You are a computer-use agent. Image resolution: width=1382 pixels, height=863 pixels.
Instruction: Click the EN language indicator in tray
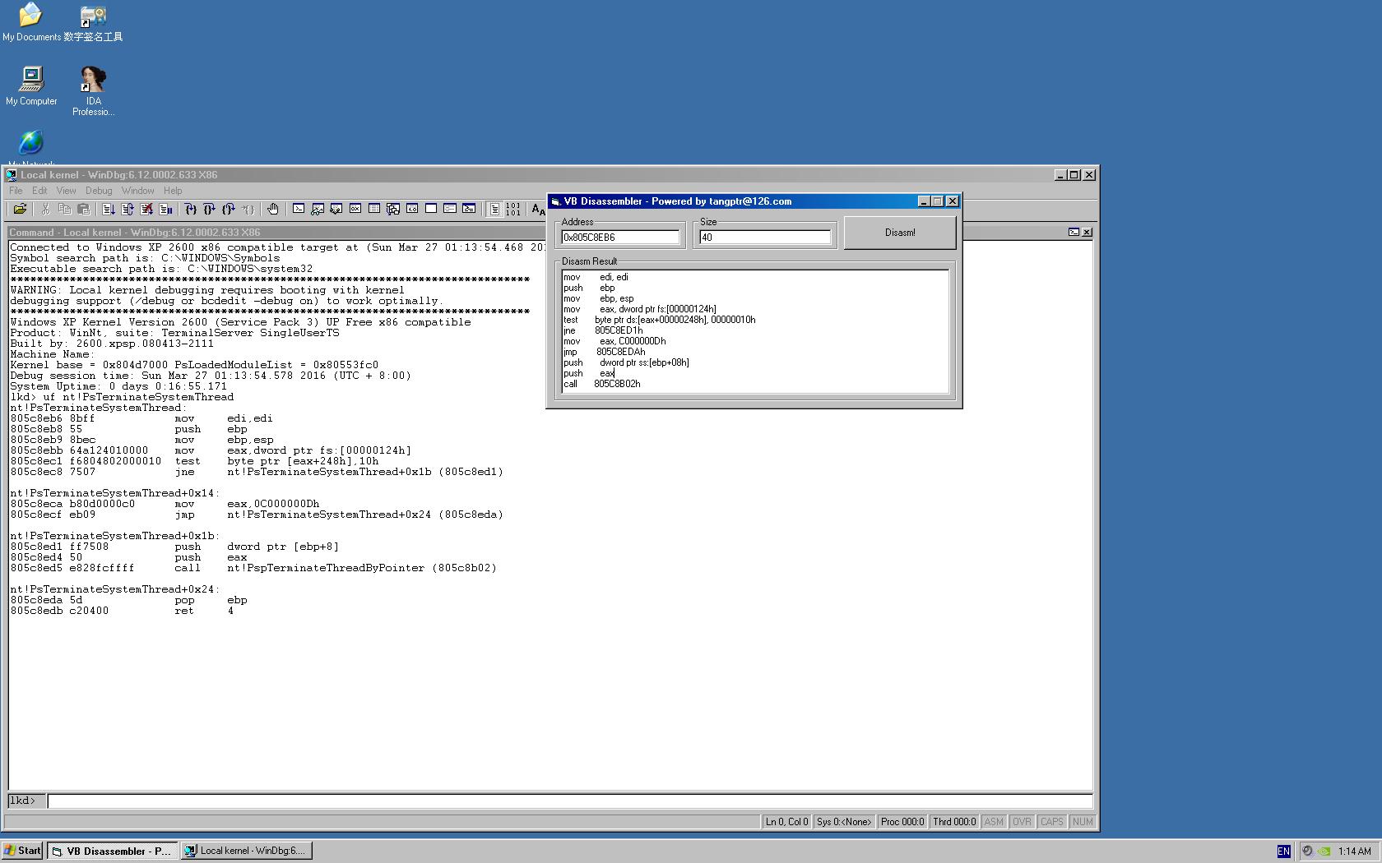point(1283,851)
